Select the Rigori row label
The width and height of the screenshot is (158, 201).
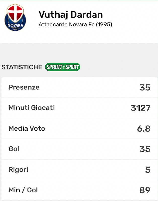point(18,170)
